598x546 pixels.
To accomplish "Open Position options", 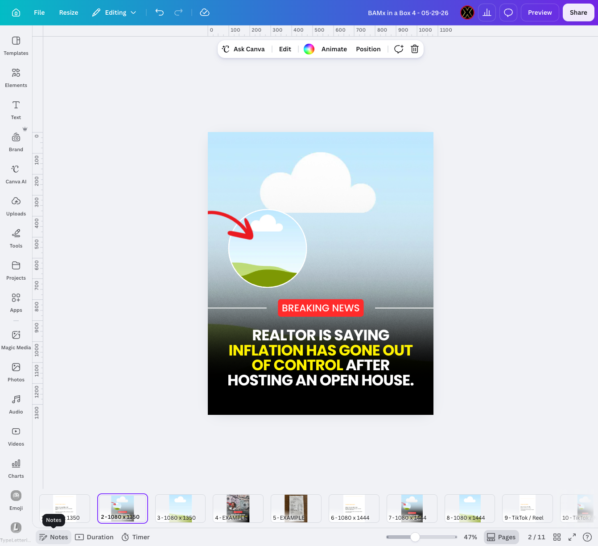I will [x=368, y=49].
